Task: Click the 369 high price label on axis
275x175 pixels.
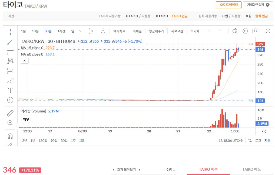Action: pos(260,44)
